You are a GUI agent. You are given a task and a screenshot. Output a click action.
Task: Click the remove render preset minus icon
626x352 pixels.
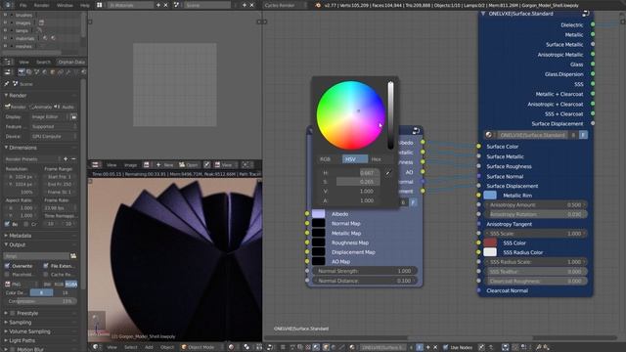[73, 158]
